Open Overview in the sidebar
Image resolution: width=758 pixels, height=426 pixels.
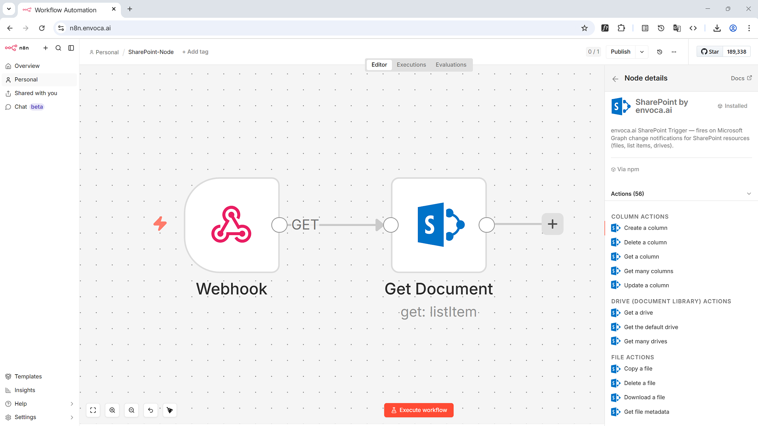[x=39, y=66]
